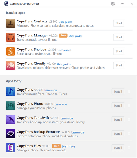Start CopyTrans Manager
Viewport: 137px width, 158px height.
(x=119, y=37)
